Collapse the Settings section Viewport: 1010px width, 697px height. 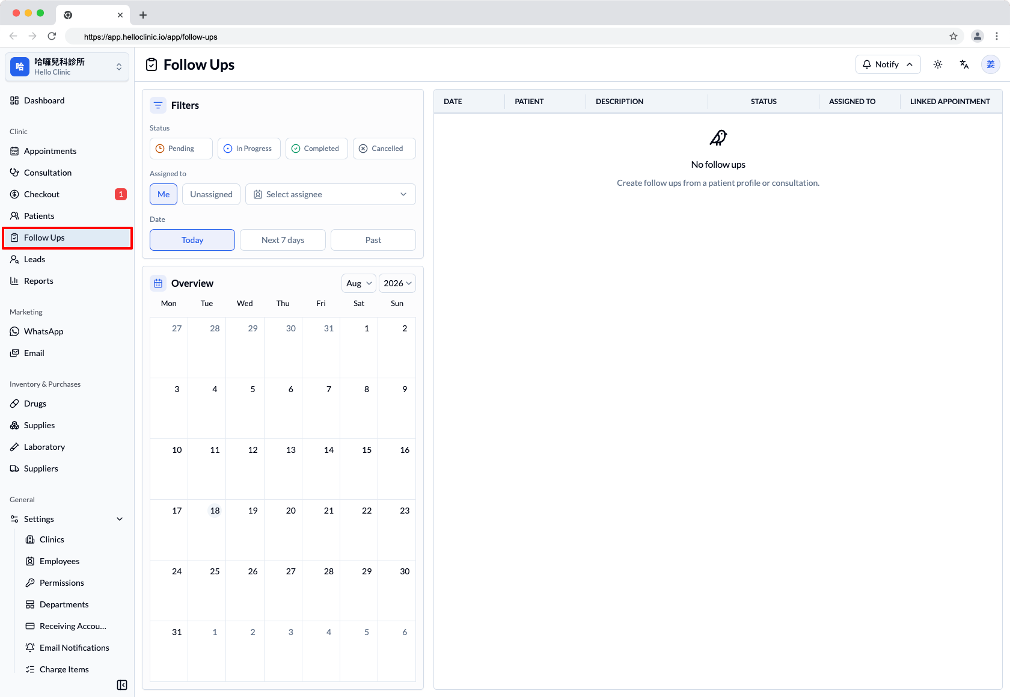(67, 519)
